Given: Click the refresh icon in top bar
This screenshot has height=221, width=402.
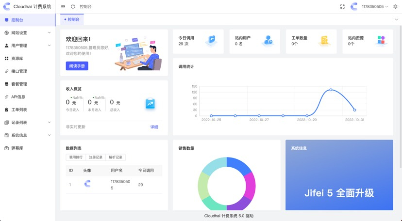Looking at the screenshot, I should point(73,7).
